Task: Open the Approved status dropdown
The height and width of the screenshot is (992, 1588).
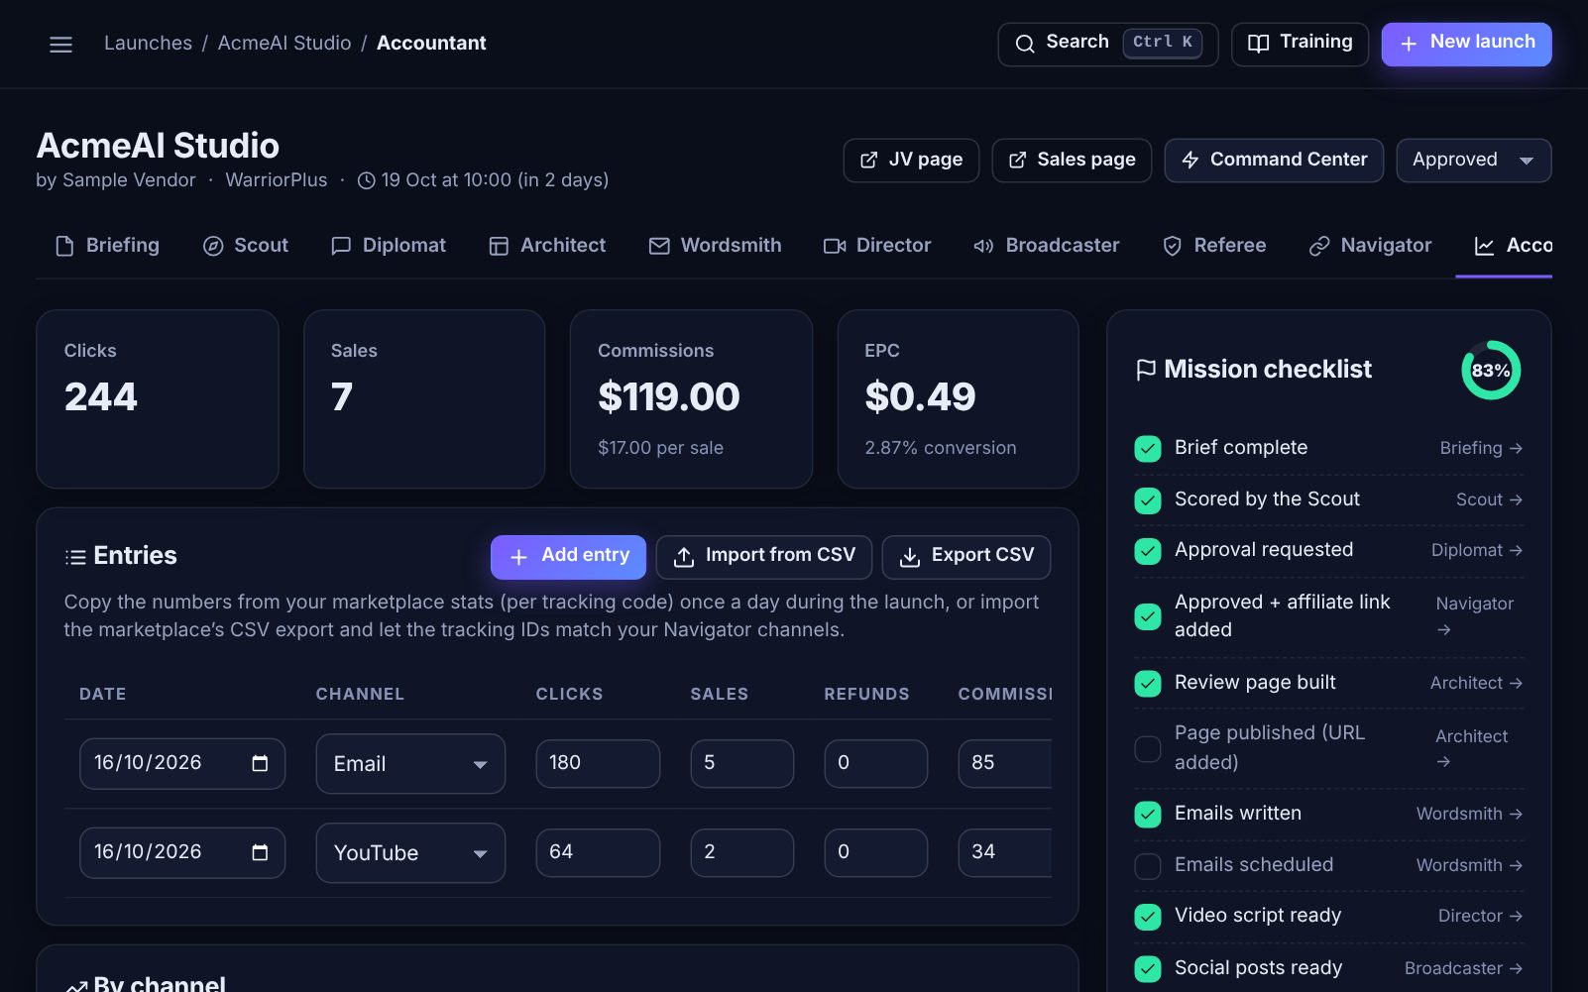Action: [1474, 161]
